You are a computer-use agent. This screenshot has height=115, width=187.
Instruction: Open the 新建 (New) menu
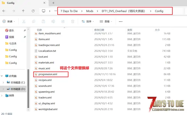click(x=9, y=21)
